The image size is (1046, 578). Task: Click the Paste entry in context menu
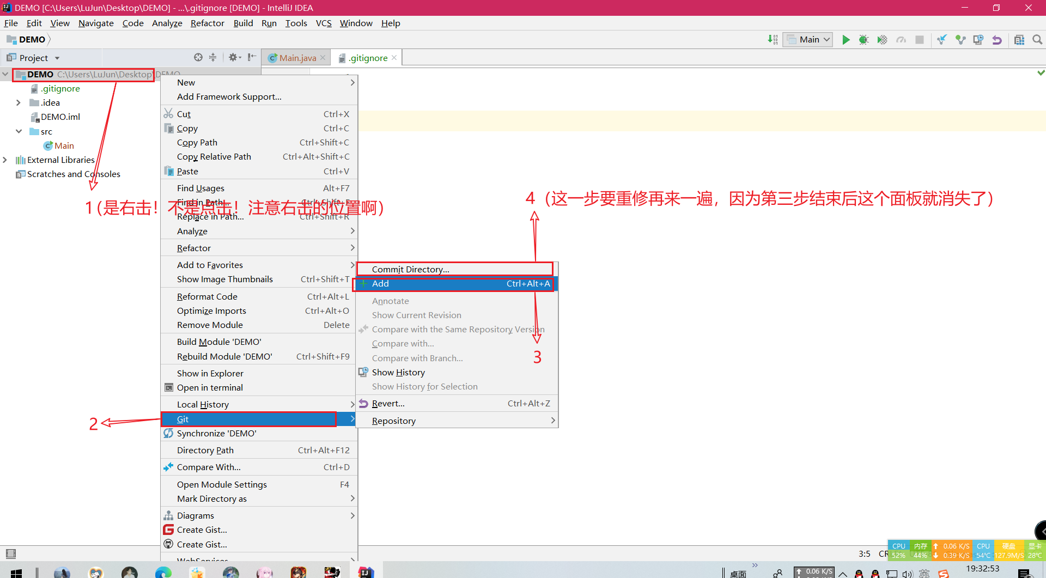coord(259,171)
